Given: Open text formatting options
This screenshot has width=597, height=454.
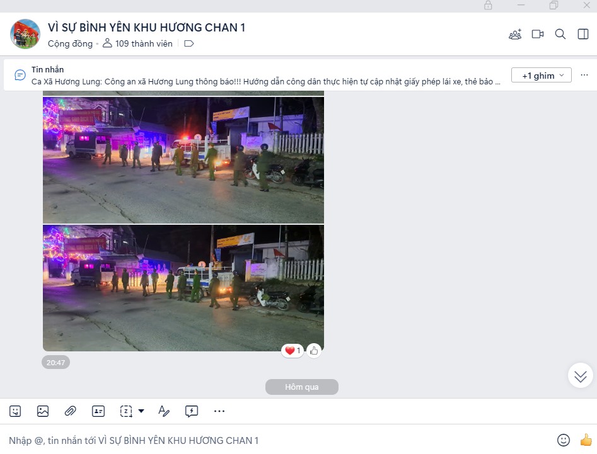Looking at the screenshot, I should click(x=164, y=411).
